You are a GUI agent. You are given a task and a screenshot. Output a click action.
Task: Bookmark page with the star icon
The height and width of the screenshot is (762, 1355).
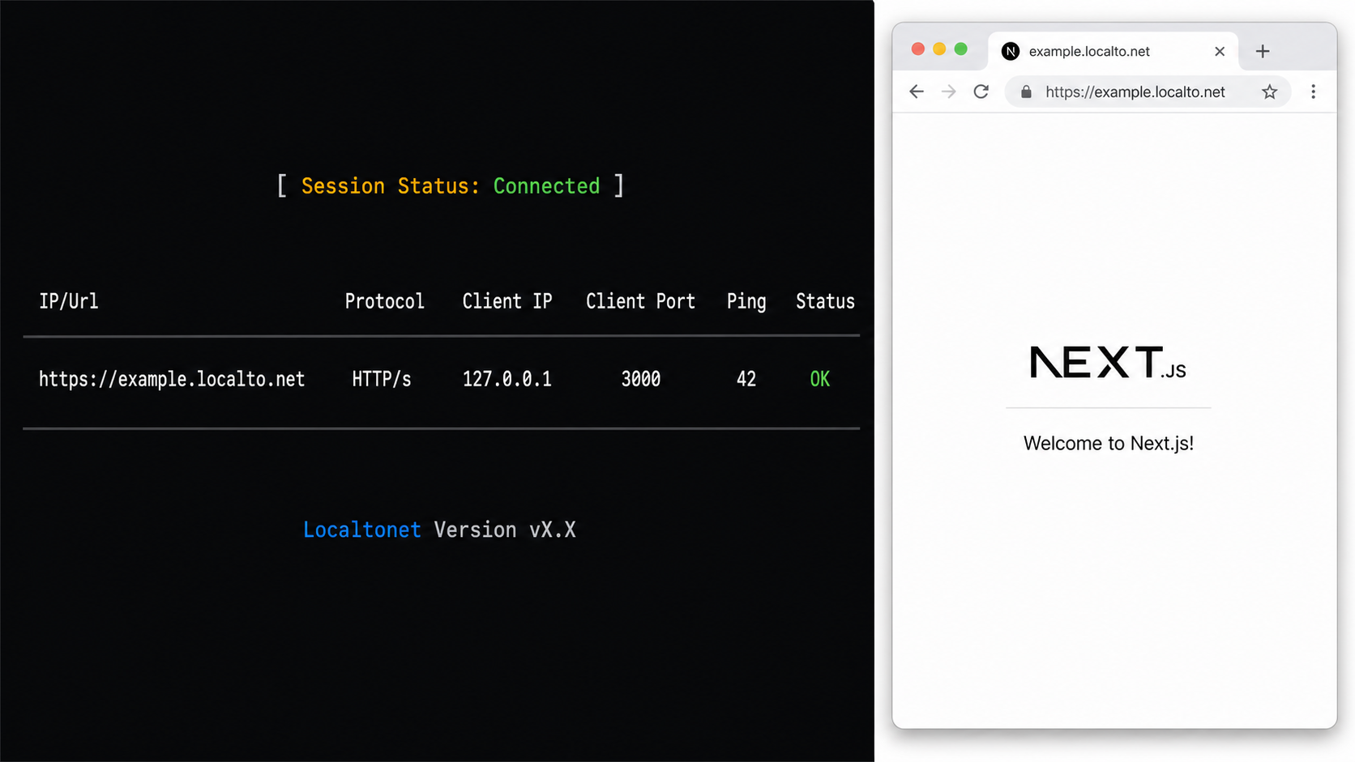[x=1270, y=92]
